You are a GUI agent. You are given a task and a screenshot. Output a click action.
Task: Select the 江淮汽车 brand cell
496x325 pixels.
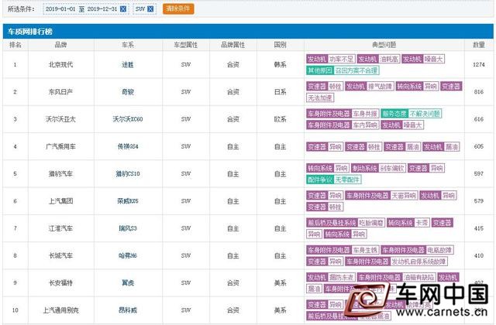pyautogui.click(x=60, y=228)
